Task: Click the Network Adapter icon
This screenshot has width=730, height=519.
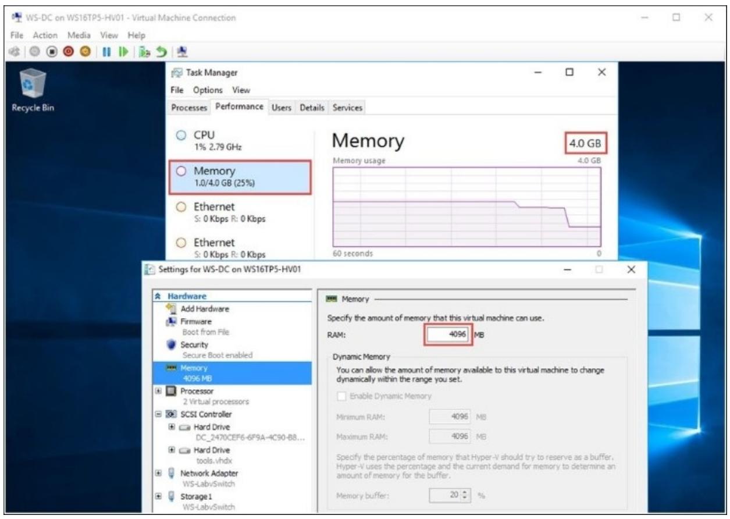Action: (x=170, y=474)
